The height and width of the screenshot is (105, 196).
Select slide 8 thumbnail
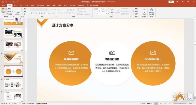point(13,84)
